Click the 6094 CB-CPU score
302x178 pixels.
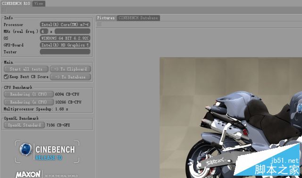pyautogui.click(x=67, y=94)
